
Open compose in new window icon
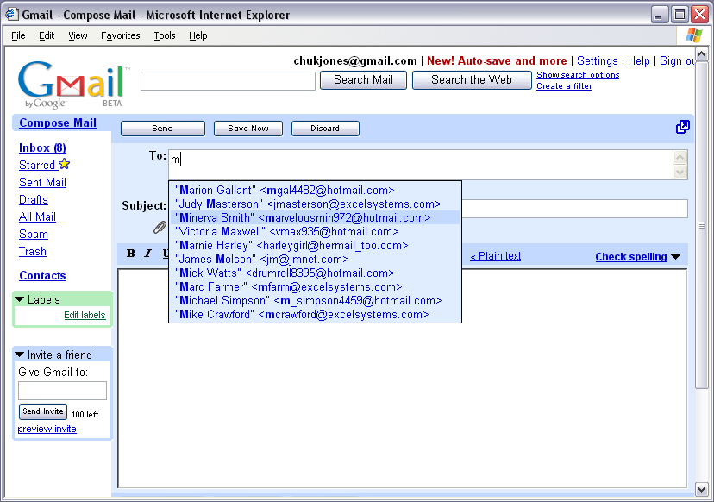tap(683, 127)
